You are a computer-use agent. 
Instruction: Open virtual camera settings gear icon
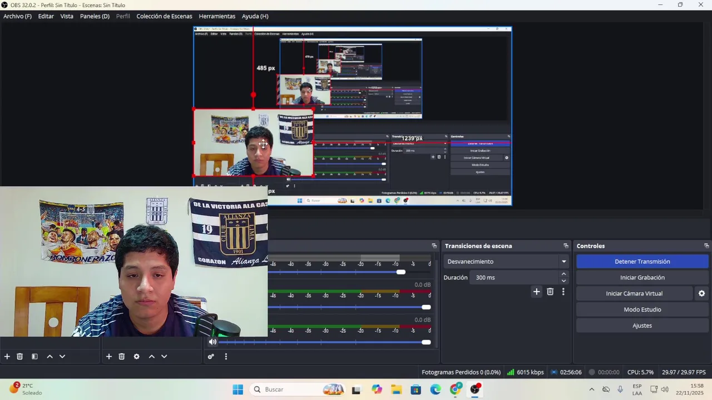tap(701, 293)
